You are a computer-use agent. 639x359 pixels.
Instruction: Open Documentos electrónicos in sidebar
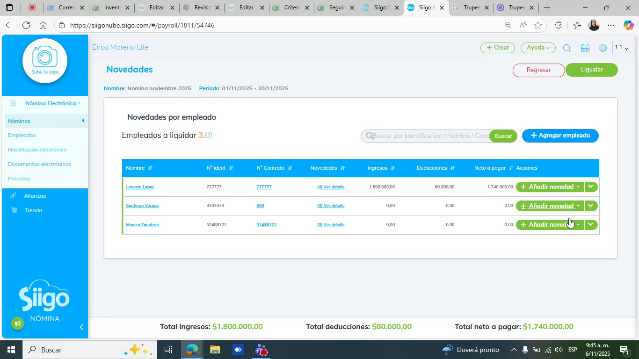coord(39,164)
